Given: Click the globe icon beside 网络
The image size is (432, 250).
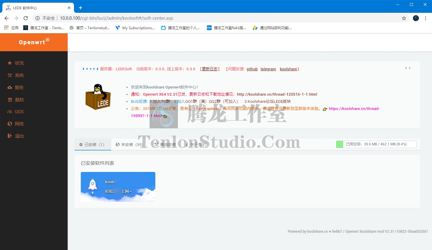Looking at the screenshot, I should coord(10,124).
